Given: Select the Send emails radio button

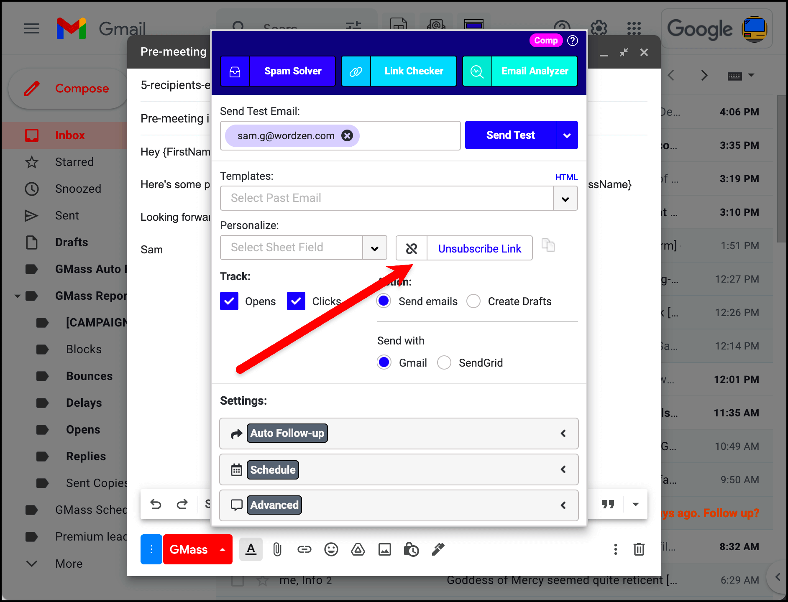Looking at the screenshot, I should tap(384, 301).
